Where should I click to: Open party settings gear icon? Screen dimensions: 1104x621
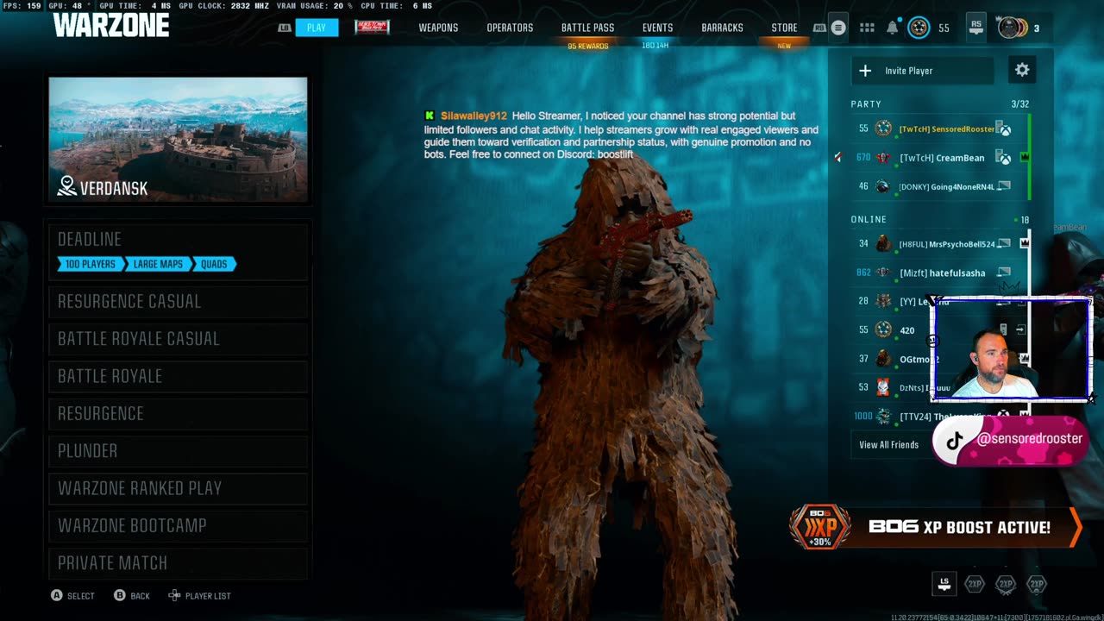1022,70
